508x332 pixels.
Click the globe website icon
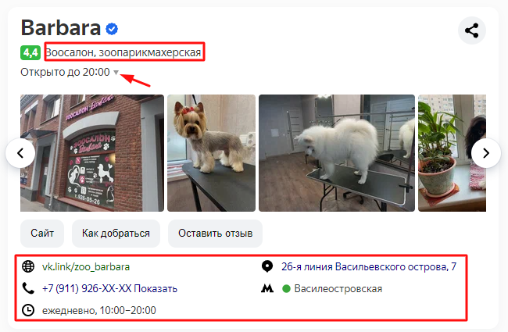coord(28,266)
